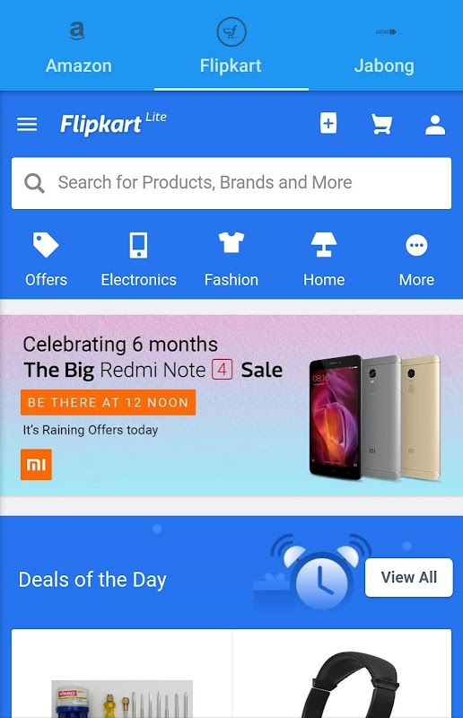The height and width of the screenshot is (718, 463).
Task: Open the user account profile icon
Action: click(x=435, y=125)
